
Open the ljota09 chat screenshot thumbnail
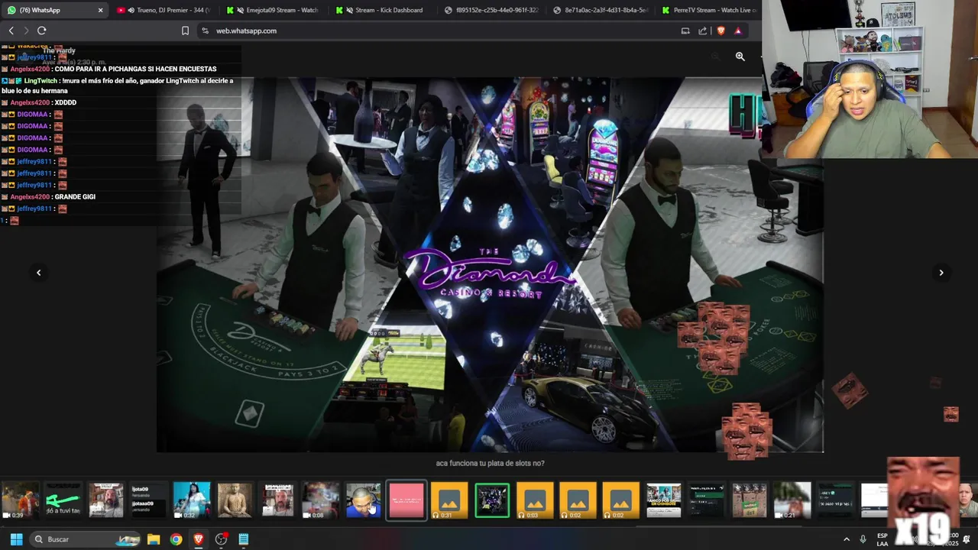pos(148,500)
